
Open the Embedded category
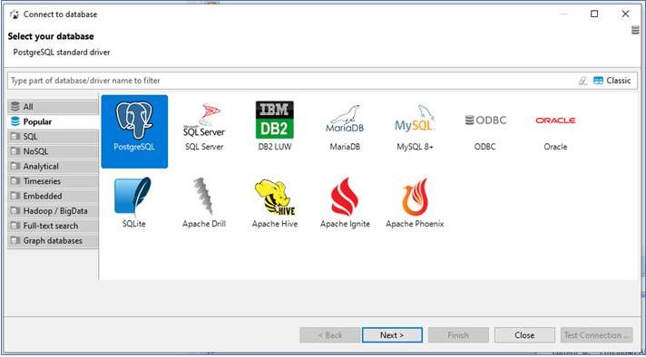coord(54,196)
